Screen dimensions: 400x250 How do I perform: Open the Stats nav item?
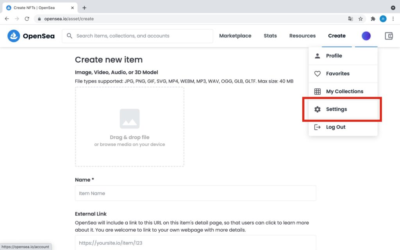click(x=270, y=36)
